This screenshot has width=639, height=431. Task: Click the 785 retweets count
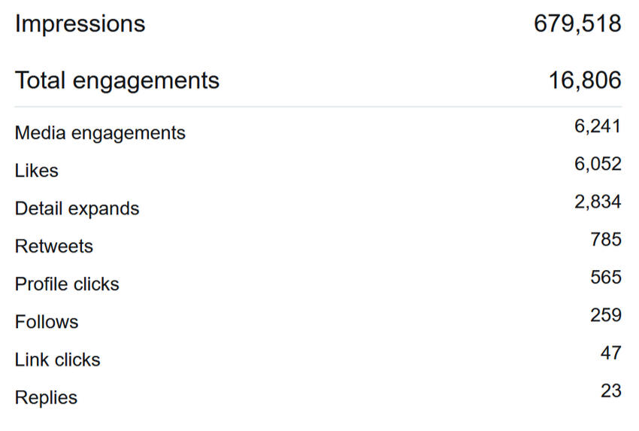click(606, 240)
